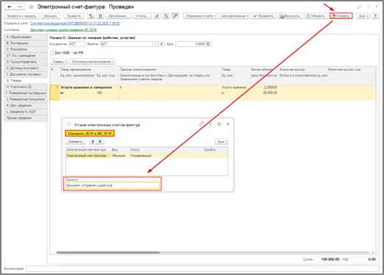384x275 pixels.
Task: Go back with the left arrow button
Action: pos(10,7)
